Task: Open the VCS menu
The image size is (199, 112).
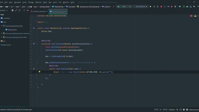Action: click(x=60, y=2)
